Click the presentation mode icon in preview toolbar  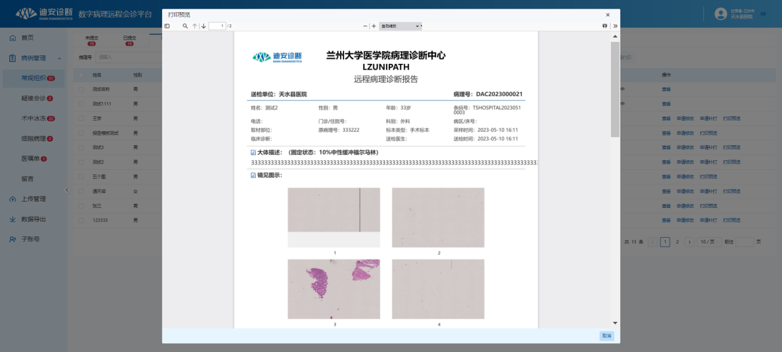click(605, 26)
